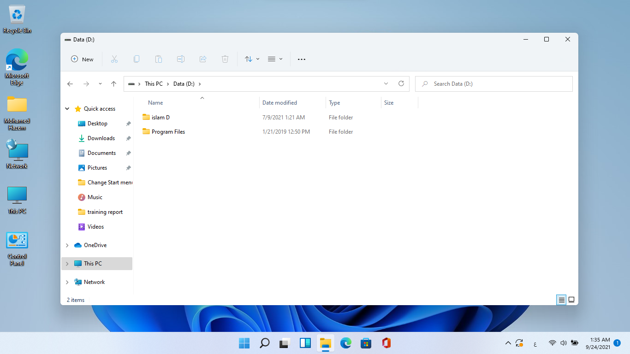Click the notification badge beside the clock
Image resolution: width=630 pixels, height=354 pixels.
[617, 343]
